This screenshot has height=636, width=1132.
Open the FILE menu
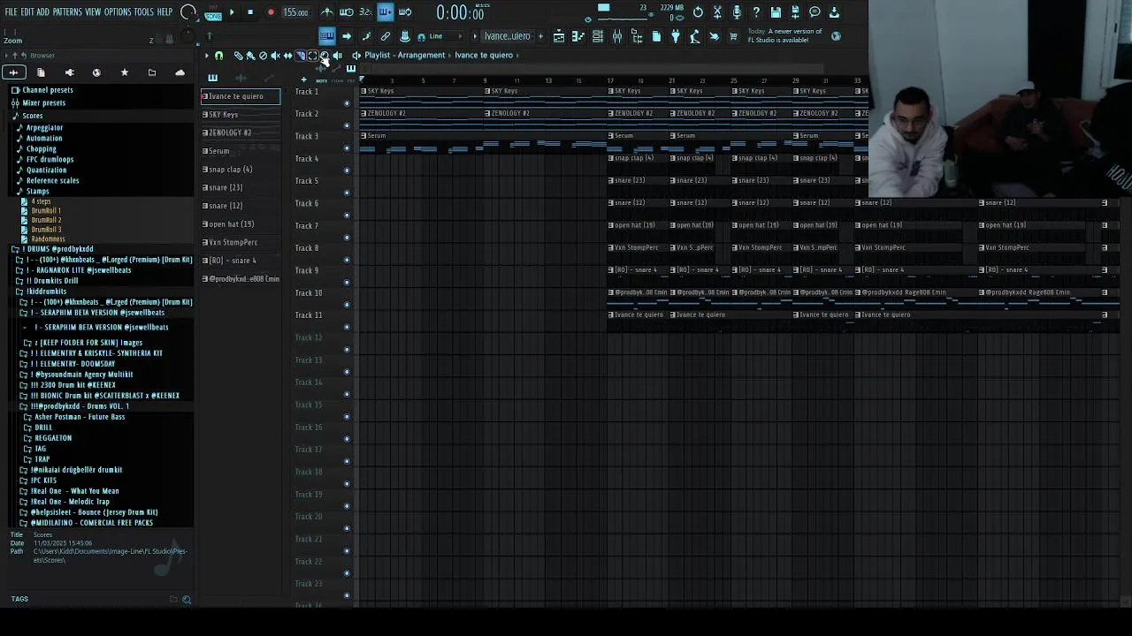tap(11, 12)
